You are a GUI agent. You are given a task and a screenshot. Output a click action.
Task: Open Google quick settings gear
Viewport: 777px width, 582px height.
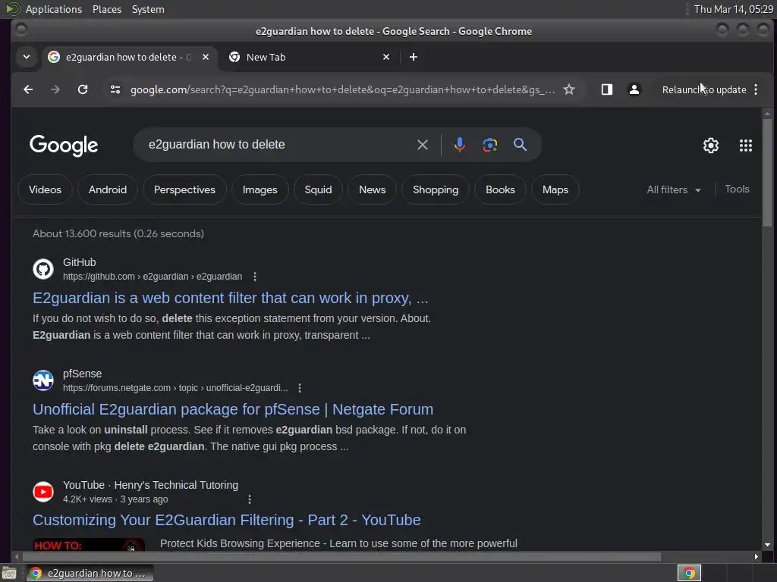[710, 145]
